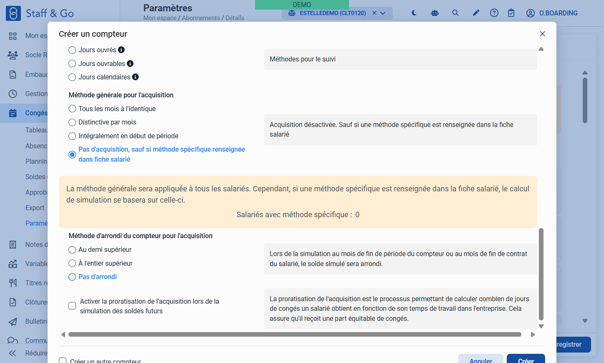604x363 pixels.
Task: Click dialog scroll up arrow
Action: pos(541,49)
